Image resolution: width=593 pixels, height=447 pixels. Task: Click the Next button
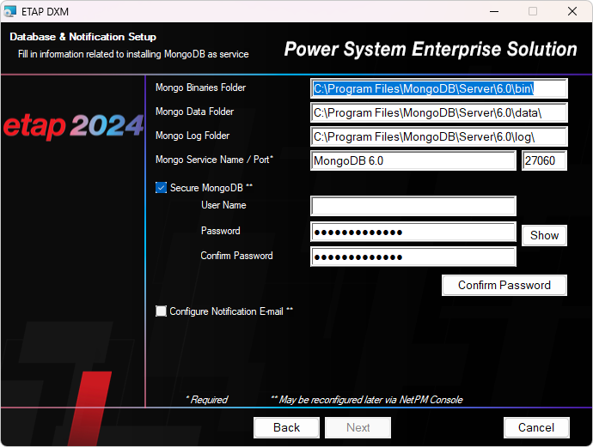point(358,427)
